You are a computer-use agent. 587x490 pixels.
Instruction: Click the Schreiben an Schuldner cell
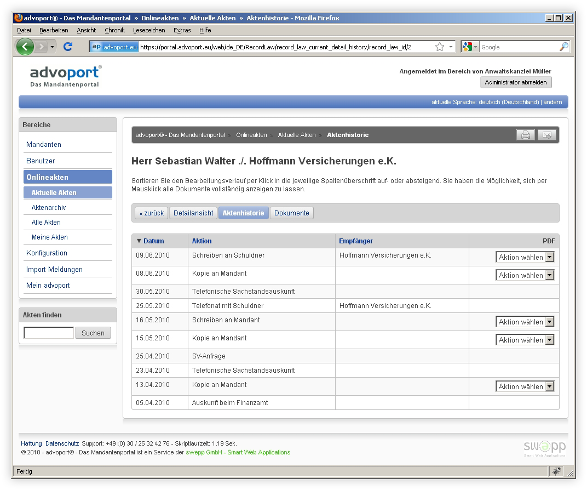(x=261, y=257)
